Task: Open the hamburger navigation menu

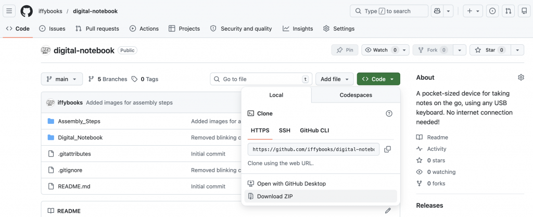Action: point(9,11)
